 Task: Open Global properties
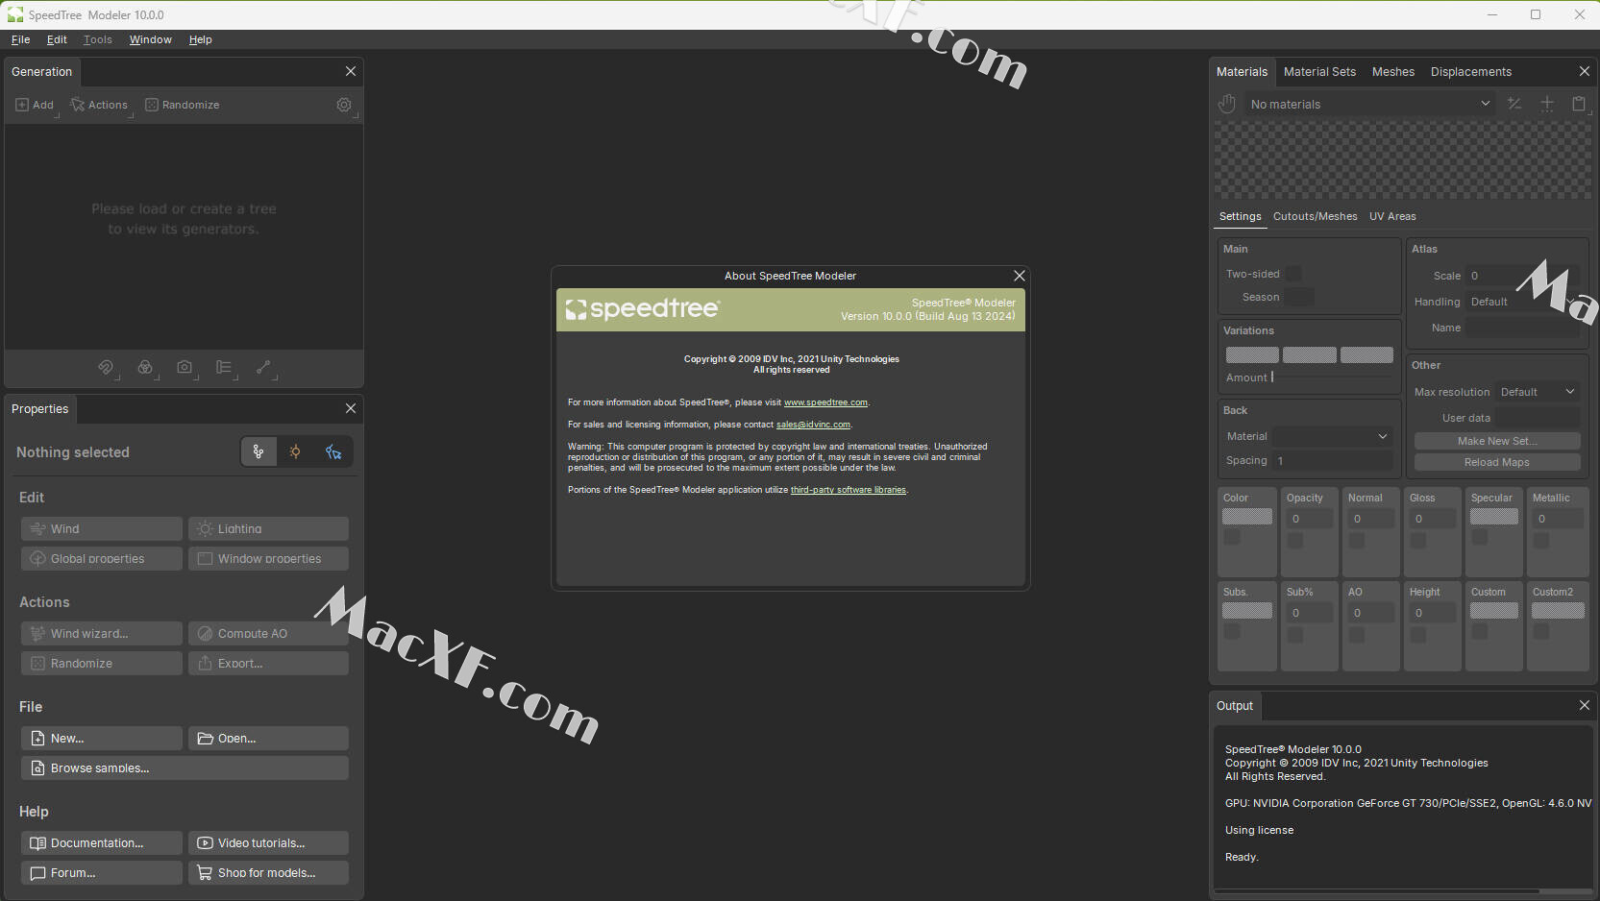(x=101, y=559)
